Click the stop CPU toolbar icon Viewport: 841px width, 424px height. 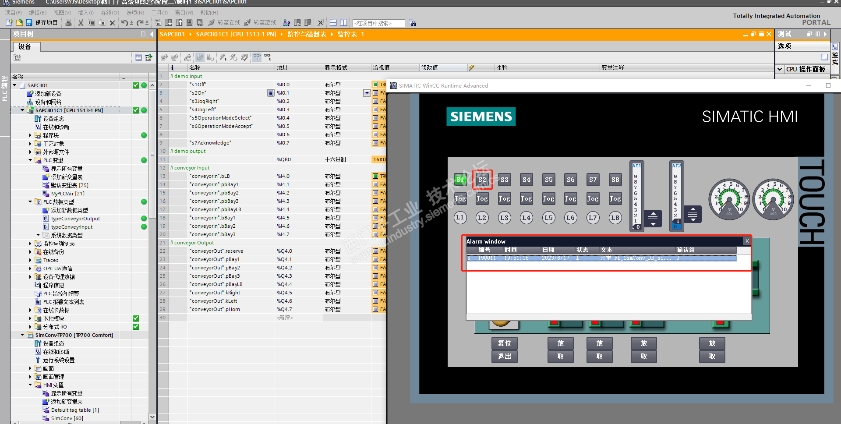(x=308, y=23)
